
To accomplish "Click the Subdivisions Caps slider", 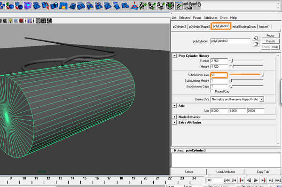I will pyautogui.click(x=247, y=86).
